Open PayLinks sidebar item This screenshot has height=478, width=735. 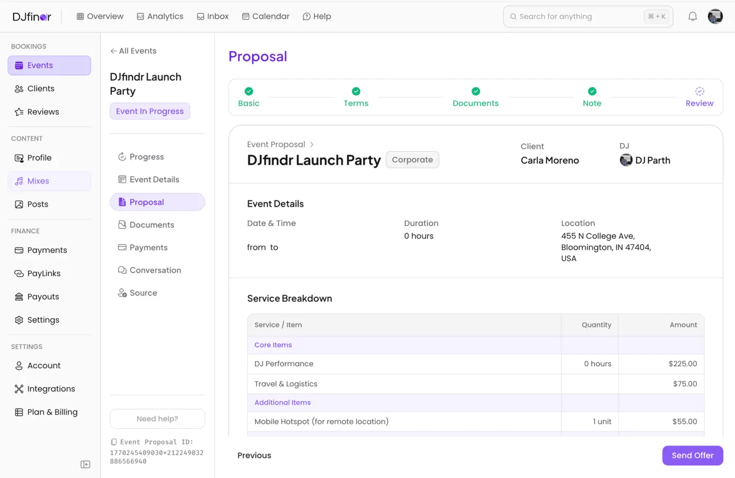click(x=49, y=273)
